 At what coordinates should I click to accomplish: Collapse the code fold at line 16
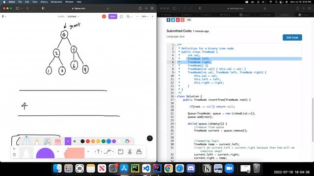click(175, 96)
